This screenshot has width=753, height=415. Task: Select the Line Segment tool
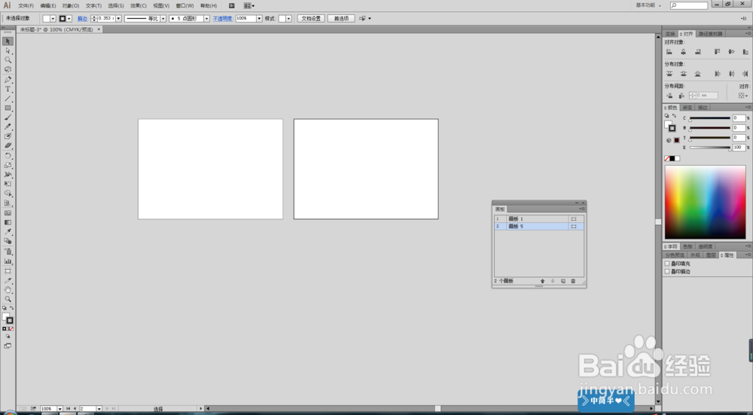pyautogui.click(x=8, y=99)
